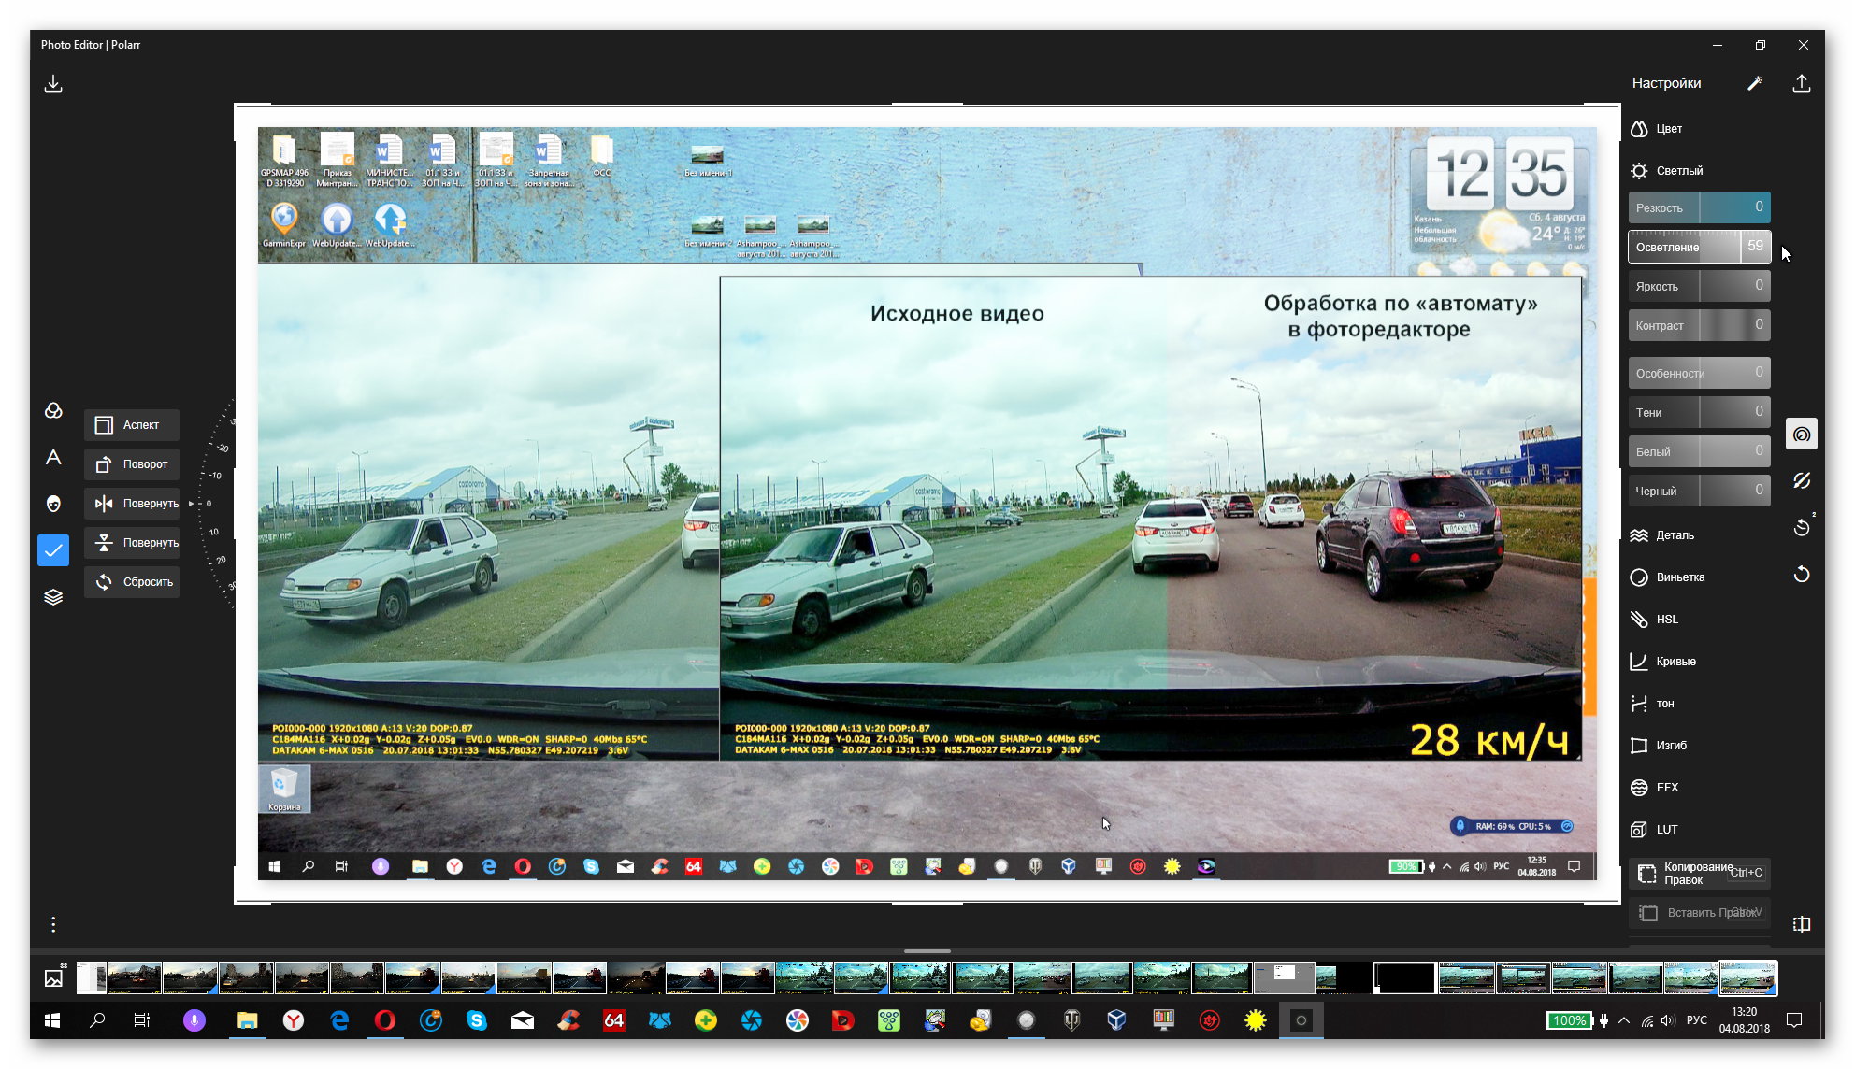Adjust the Осветление slider
This screenshot has height=1069, width=1855.
tap(1698, 247)
